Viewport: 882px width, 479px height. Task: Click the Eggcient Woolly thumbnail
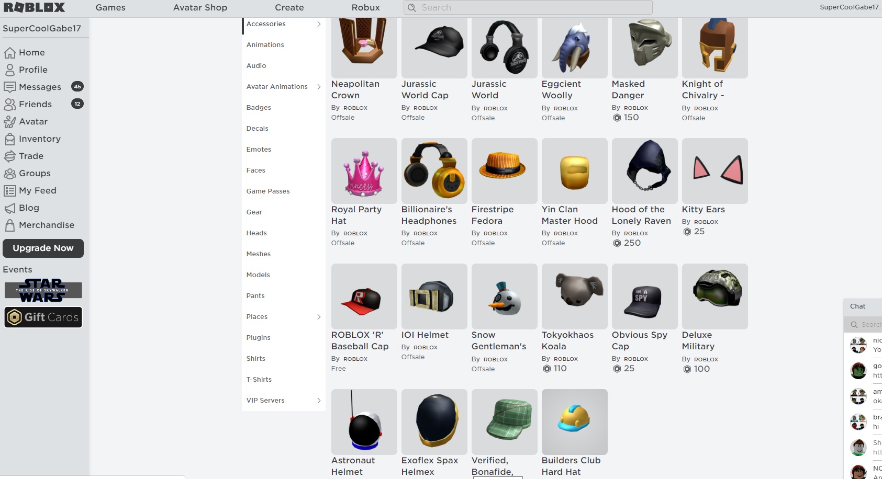click(575, 47)
